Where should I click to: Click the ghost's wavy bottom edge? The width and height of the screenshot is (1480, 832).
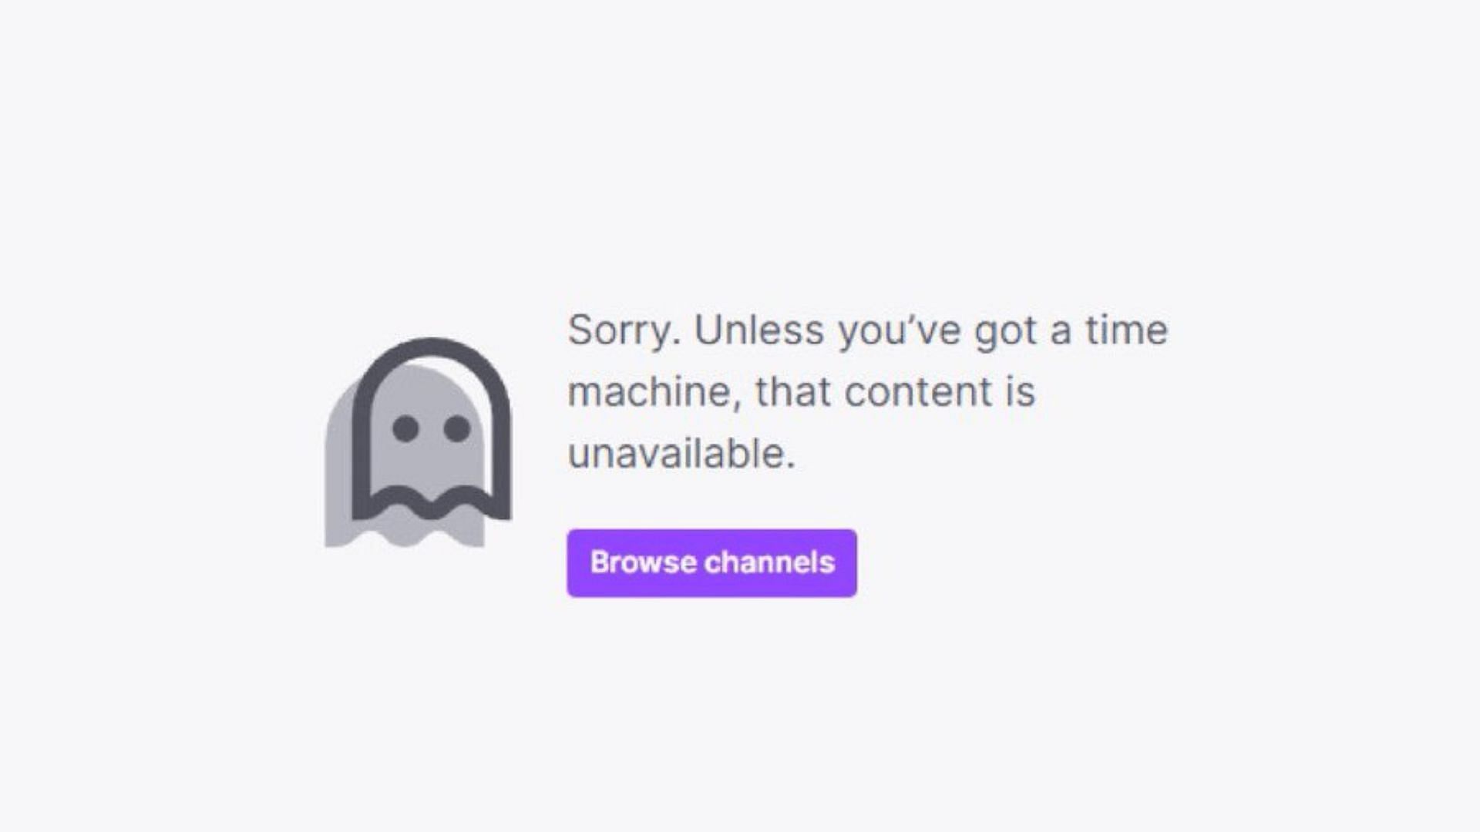(x=432, y=504)
